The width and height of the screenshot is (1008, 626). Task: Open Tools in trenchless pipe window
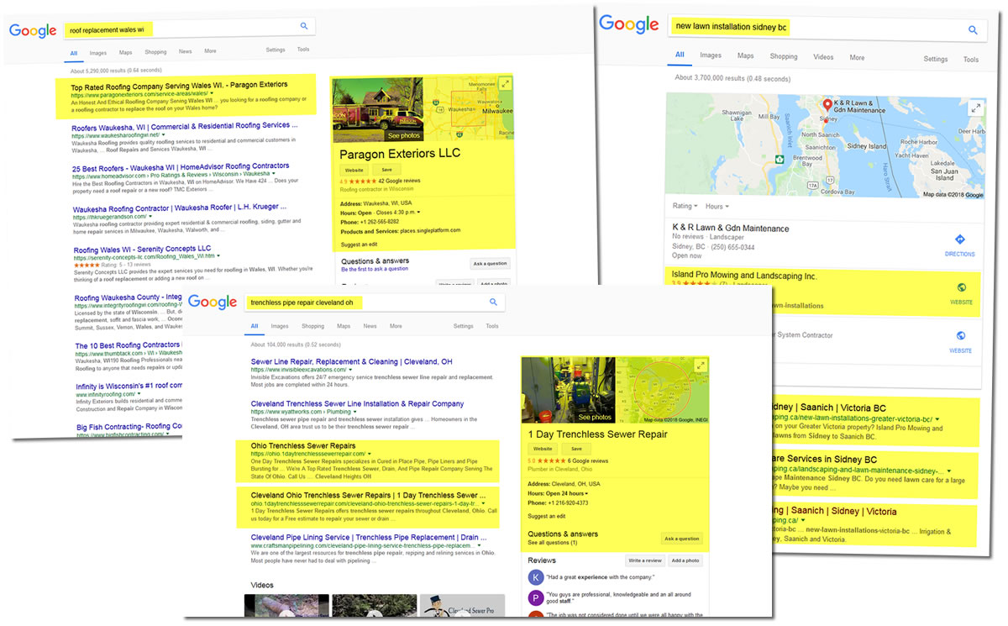[491, 326]
